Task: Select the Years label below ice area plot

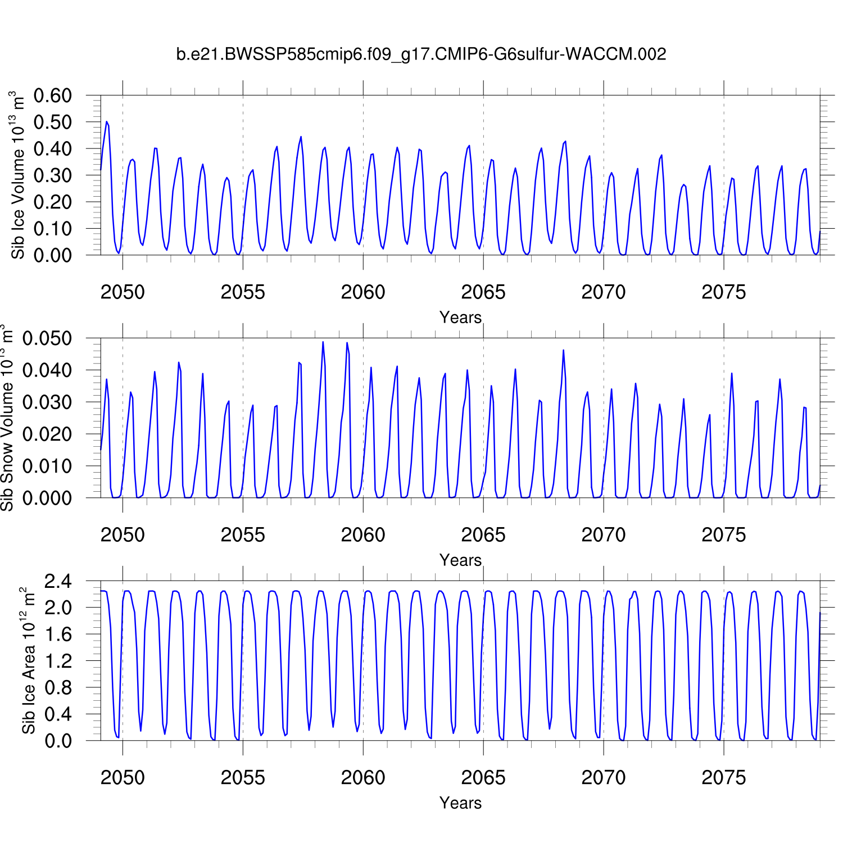Action: [460, 803]
